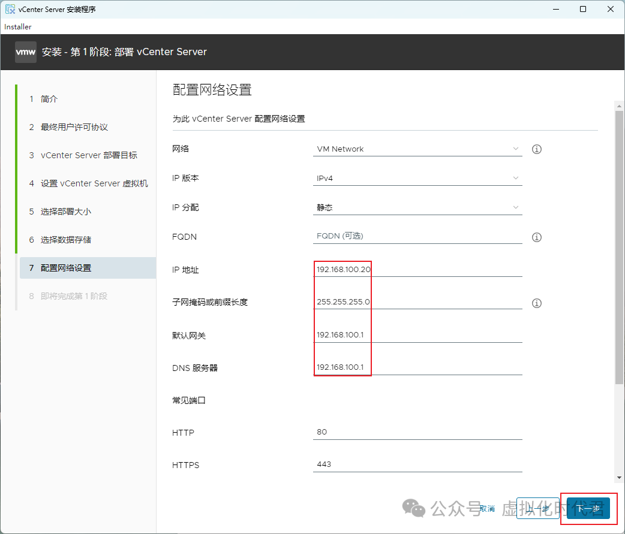Open the VM Network dropdown
Viewport: 625px width, 534px height.
[417, 149]
